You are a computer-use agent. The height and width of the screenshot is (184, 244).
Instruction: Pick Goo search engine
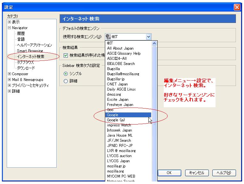coord(128,110)
